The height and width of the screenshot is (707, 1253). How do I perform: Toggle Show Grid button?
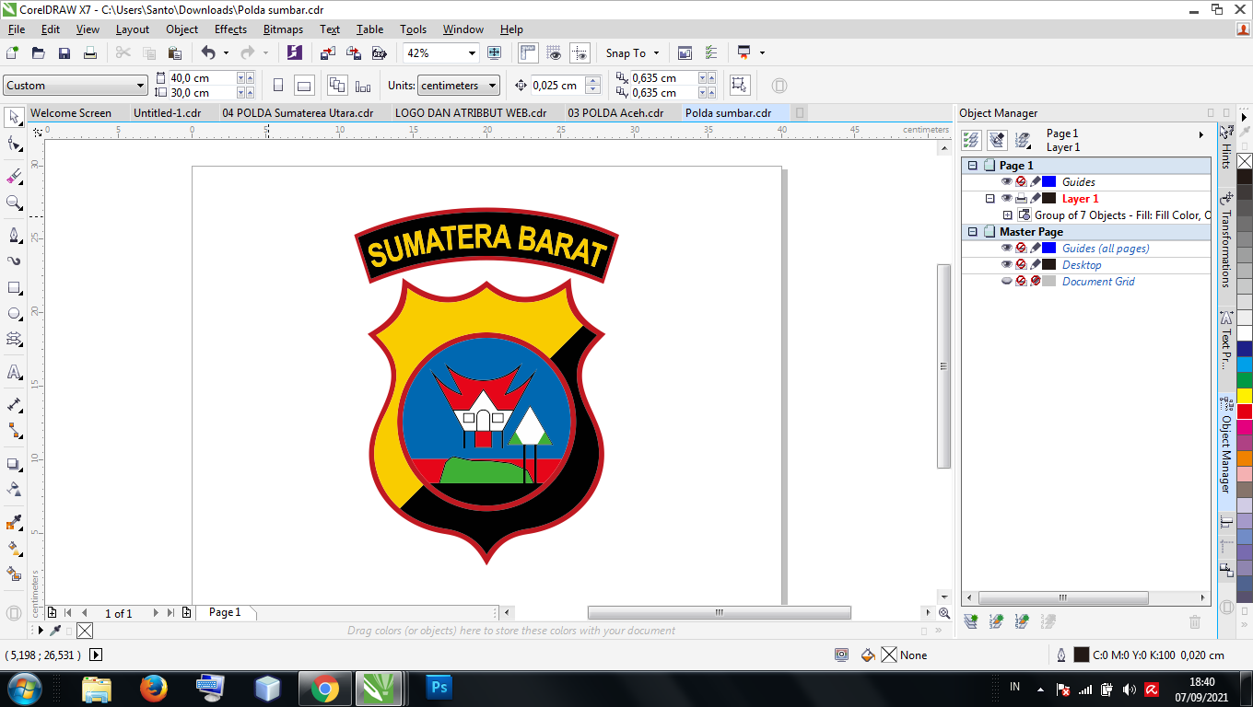[x=554, y=53]
